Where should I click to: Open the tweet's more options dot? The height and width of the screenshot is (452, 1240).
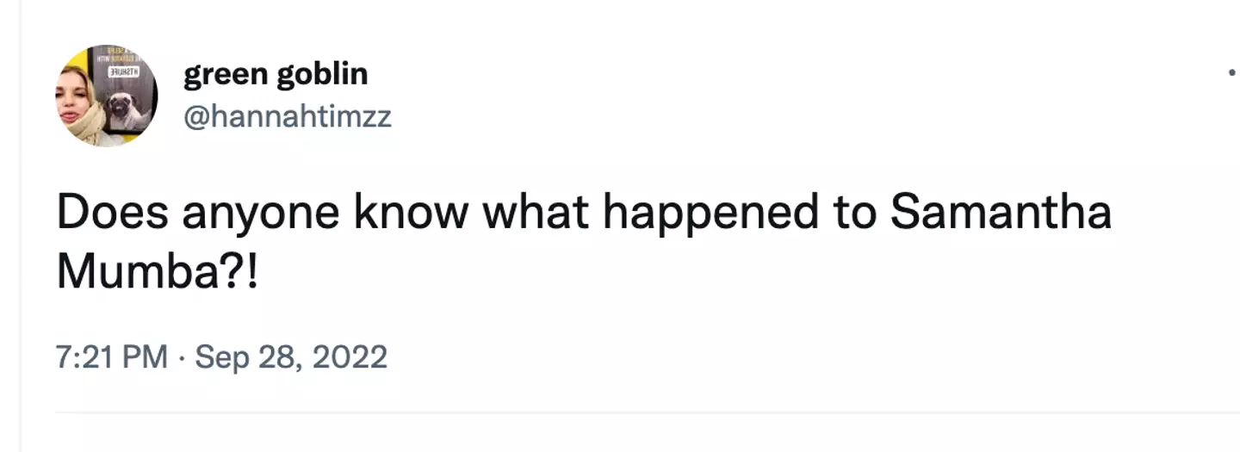pyautogui.click(x=1234, y=74)
